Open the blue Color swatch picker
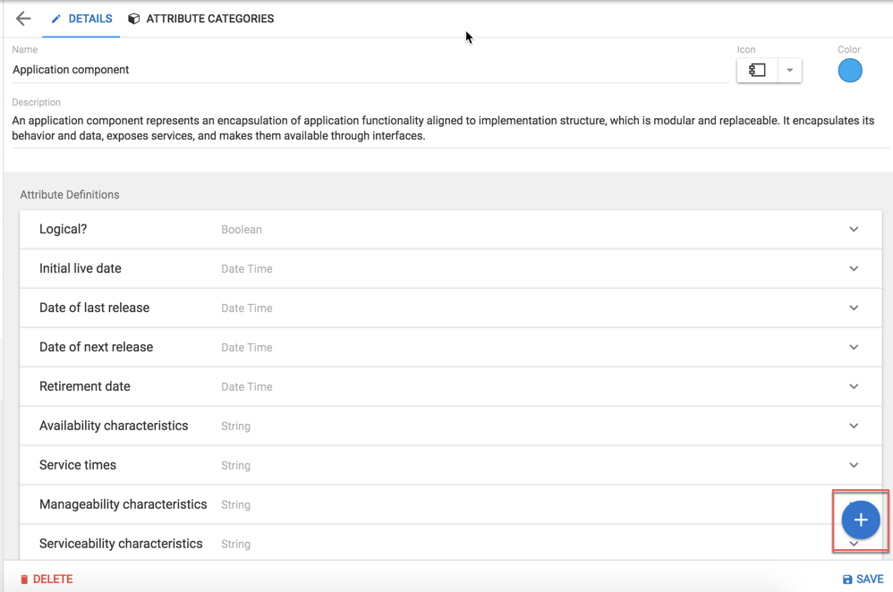 (850, 71)
